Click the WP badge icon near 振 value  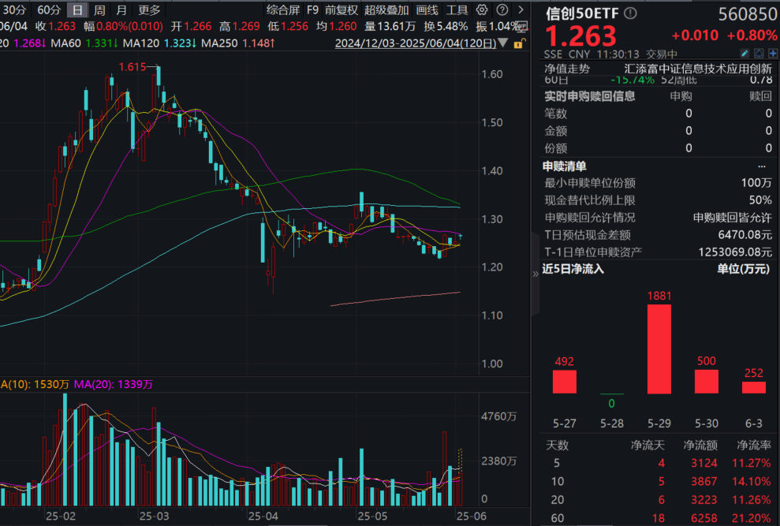click(x=520, y=25)
